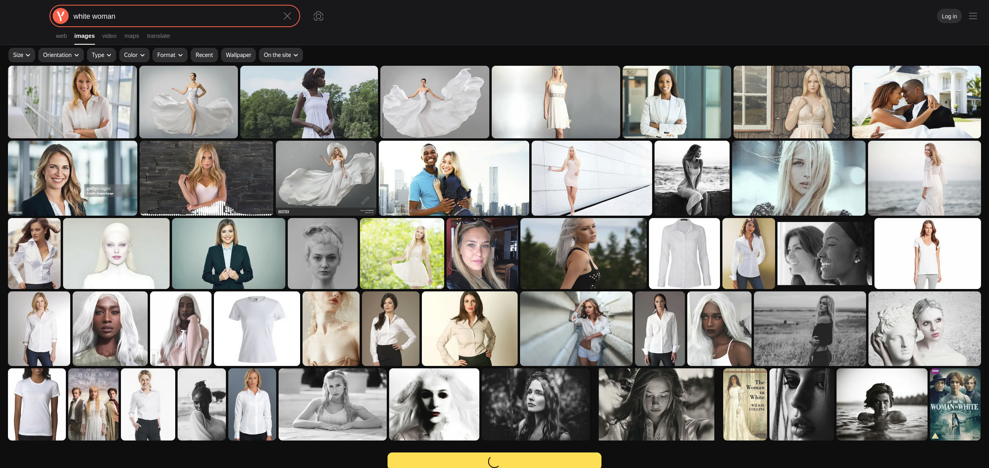Open the hamburger menu icon
989x468 pixels.
tap(973, 16)
